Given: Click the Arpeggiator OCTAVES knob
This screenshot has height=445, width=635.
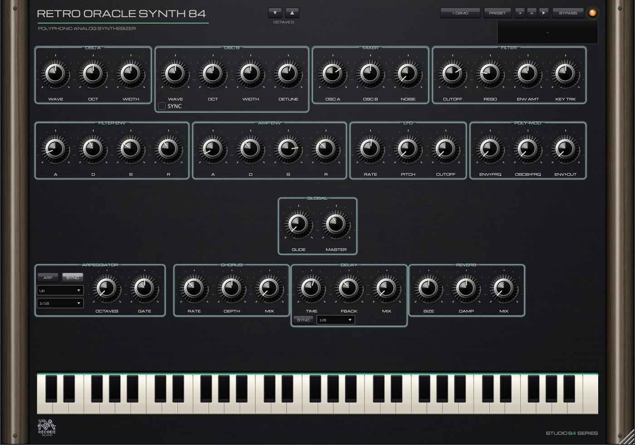Looking at the screenshot, I should pyautogui.click(x=107, y=288).
